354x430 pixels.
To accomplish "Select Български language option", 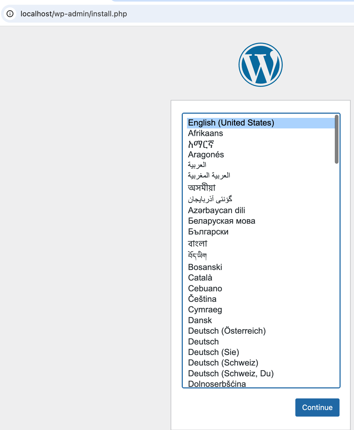I will [208, 232].
